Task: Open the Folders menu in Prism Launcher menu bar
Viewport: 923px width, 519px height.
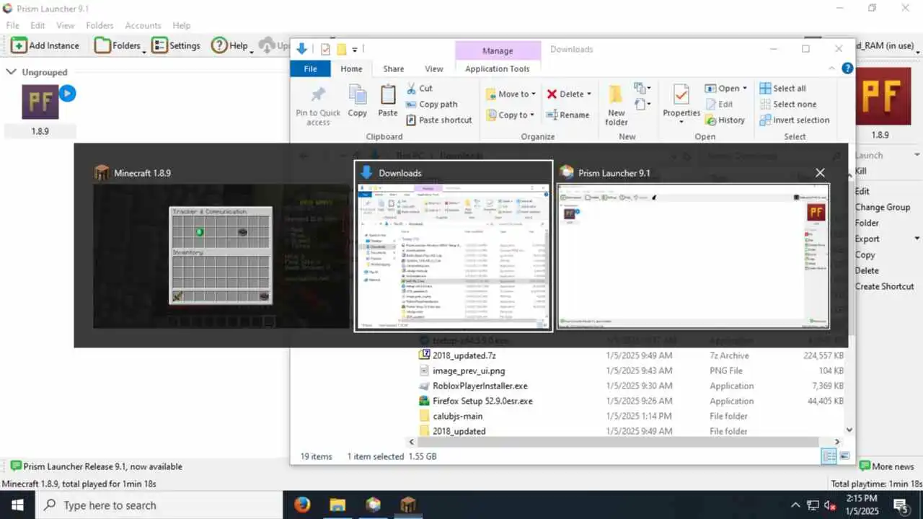Action: coord(100,25)
